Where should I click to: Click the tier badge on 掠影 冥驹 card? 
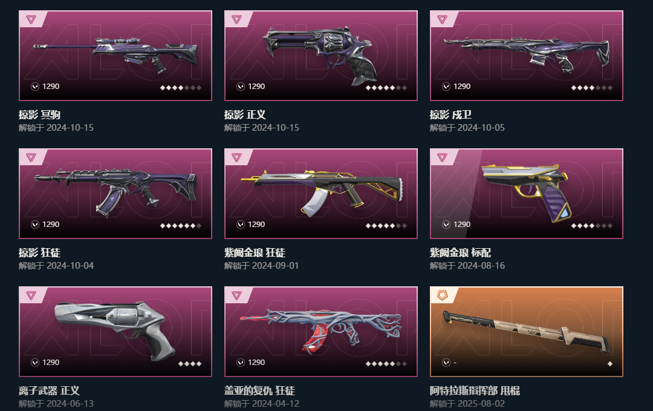pyautogui.click(x=31, y=19)
